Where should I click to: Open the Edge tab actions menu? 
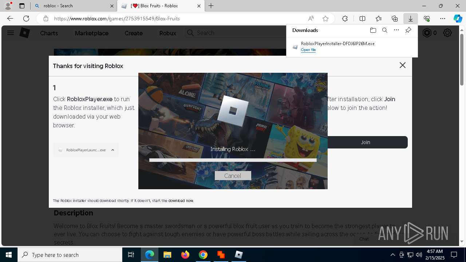(22, 6)
